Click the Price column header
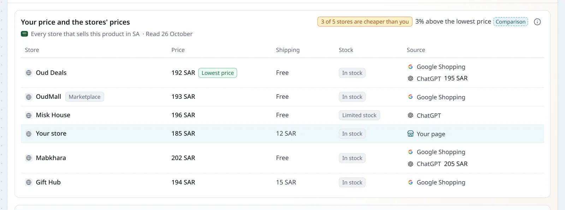Image resolution: width=565 pixels, height=210 pixels. click(178, 50)
